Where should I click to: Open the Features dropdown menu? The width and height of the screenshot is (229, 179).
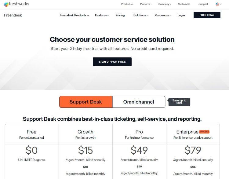click(x=102, y=15)
